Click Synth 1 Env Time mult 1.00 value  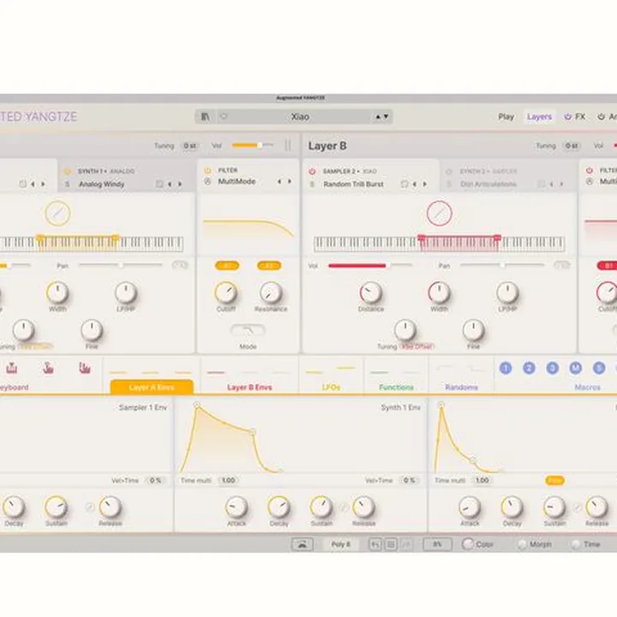coord(228,481)
